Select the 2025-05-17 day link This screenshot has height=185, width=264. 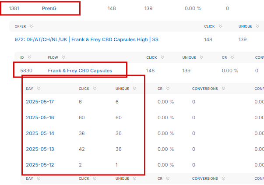tap(40, 102)
